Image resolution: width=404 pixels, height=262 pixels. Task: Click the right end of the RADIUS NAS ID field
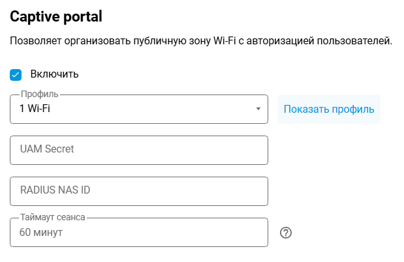255,191
